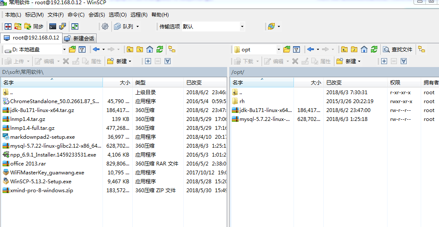Open the 远程(R) menu

pyautogui.click(x=139, y=15)
